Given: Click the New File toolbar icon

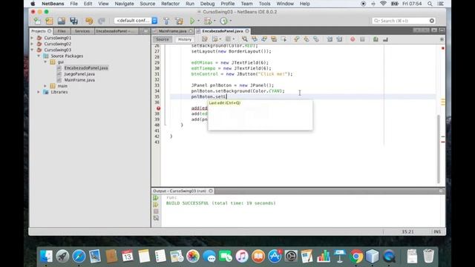Looking at the screenshot, I should (37, 21).
